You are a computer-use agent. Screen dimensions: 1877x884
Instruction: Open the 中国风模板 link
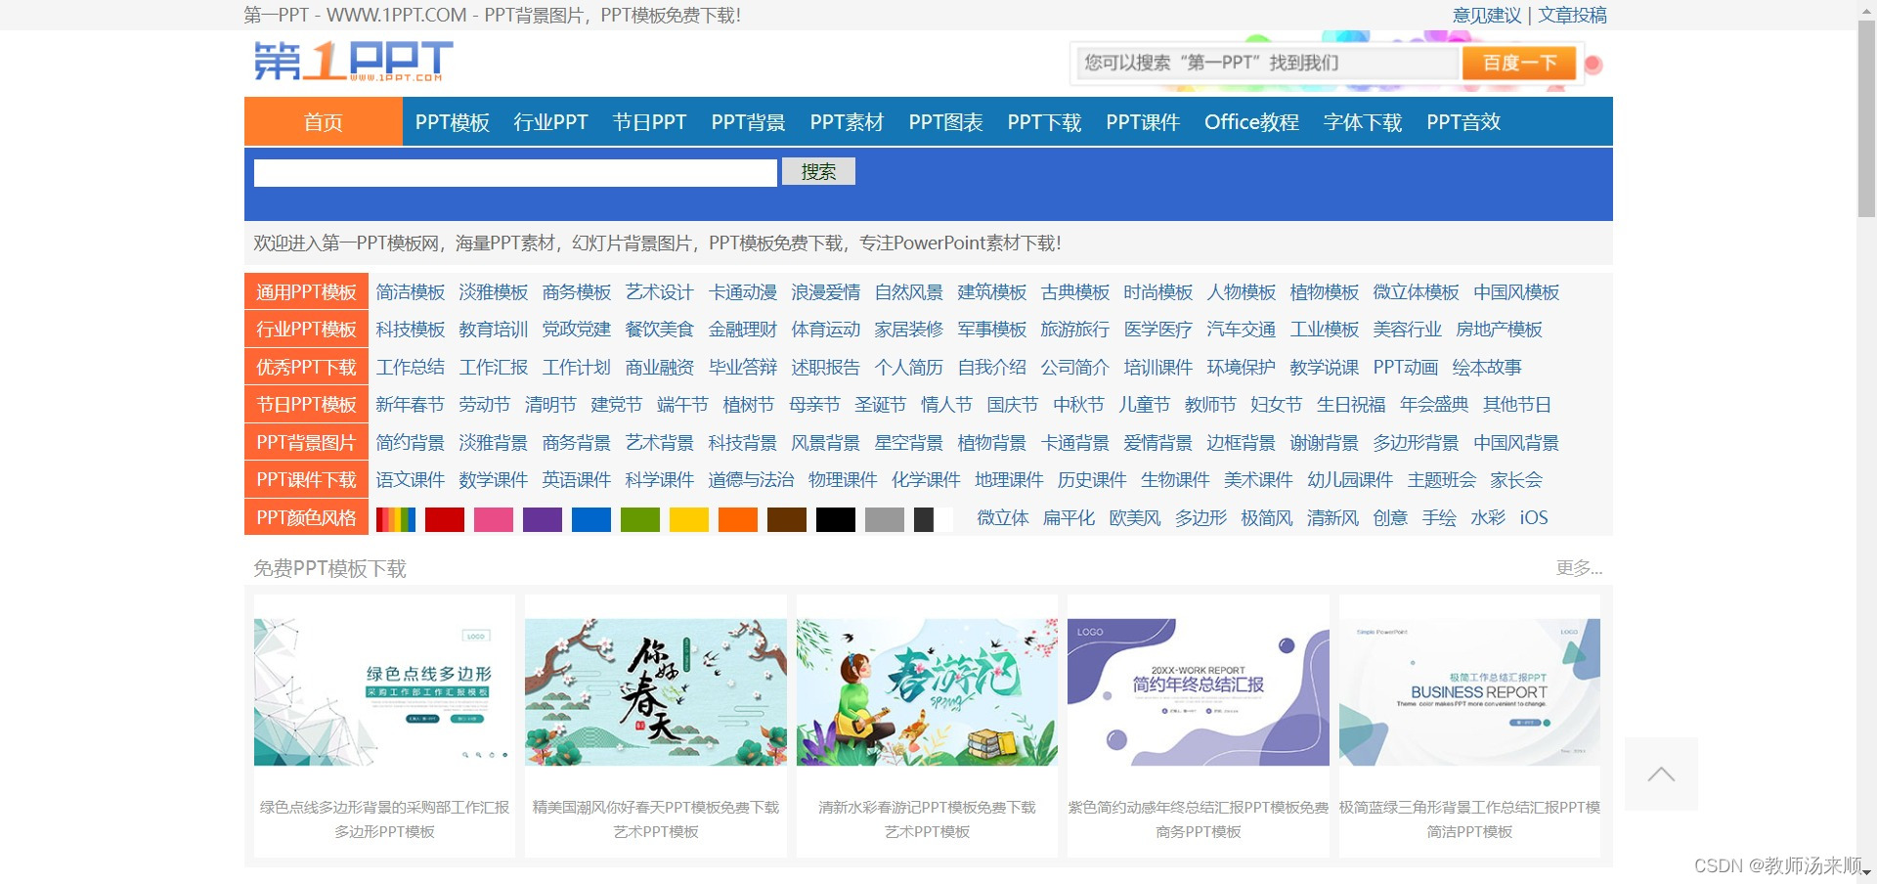click(x=1516, y=291)
